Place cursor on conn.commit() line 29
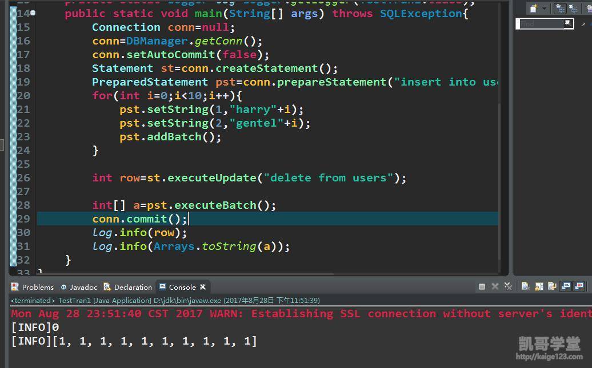Screen dimensions: 592x368 (188, 219)
